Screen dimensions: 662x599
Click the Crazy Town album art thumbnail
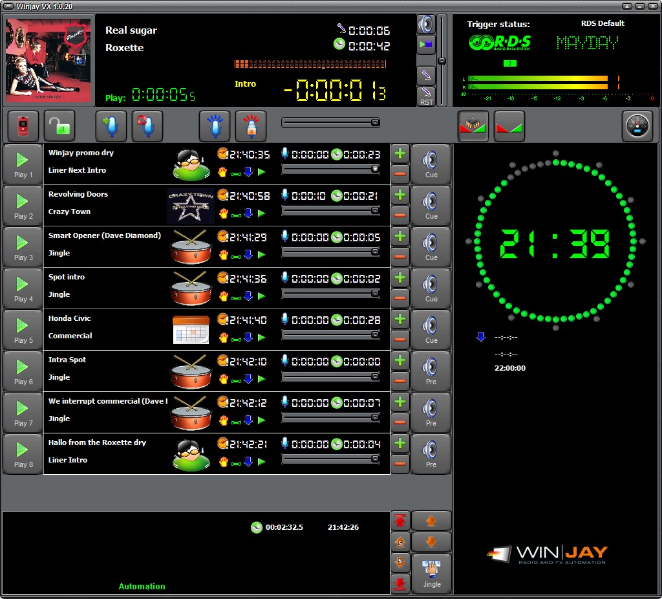[191, 206]
